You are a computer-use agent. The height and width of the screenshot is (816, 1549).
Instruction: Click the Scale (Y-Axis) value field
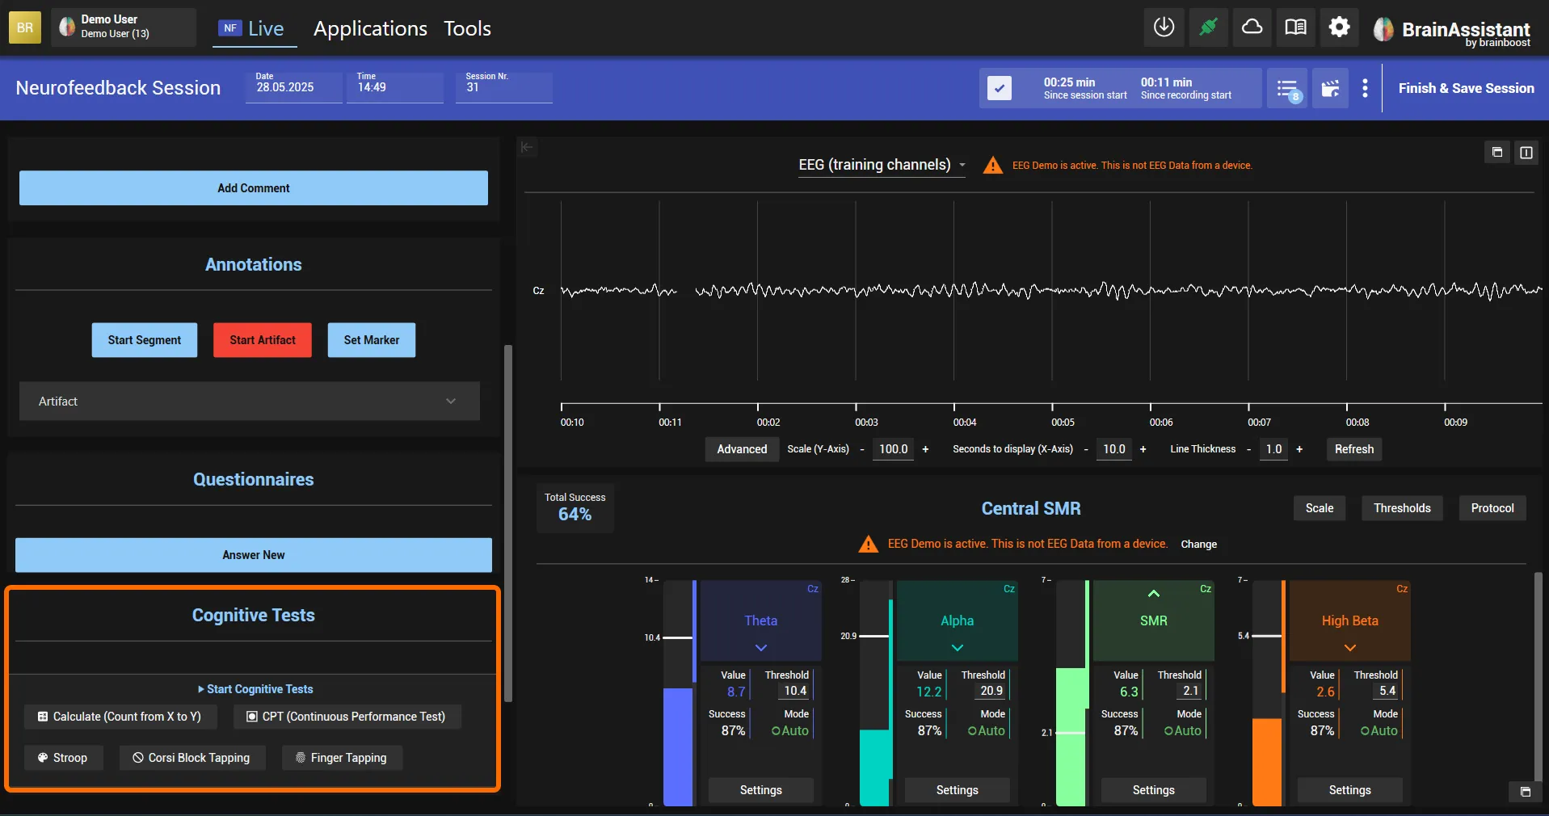pos(893,449)
